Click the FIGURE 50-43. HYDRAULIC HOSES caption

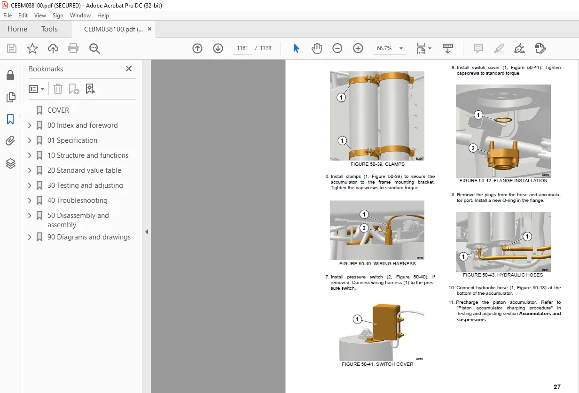tap(503, 275)
